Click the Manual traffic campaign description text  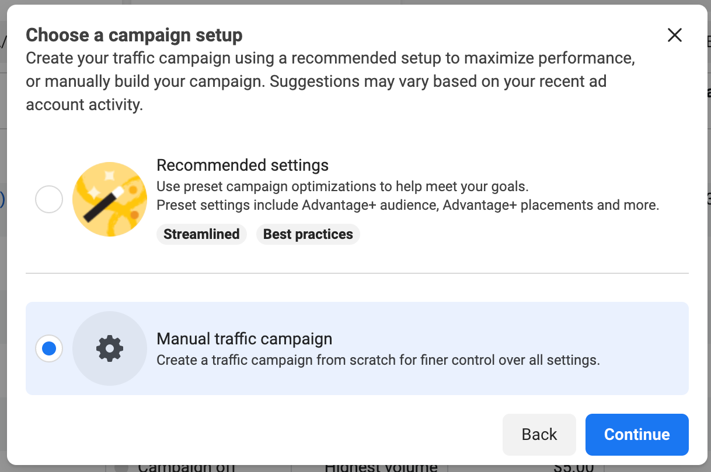coord(378,360)
